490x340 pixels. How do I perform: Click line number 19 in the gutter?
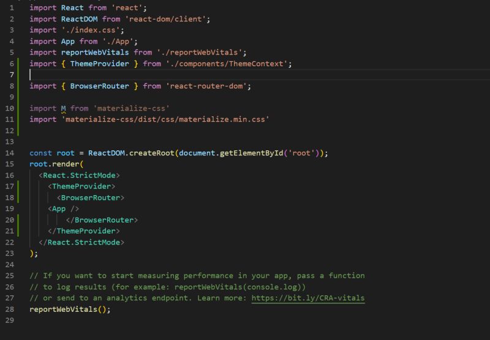[10, 209]
